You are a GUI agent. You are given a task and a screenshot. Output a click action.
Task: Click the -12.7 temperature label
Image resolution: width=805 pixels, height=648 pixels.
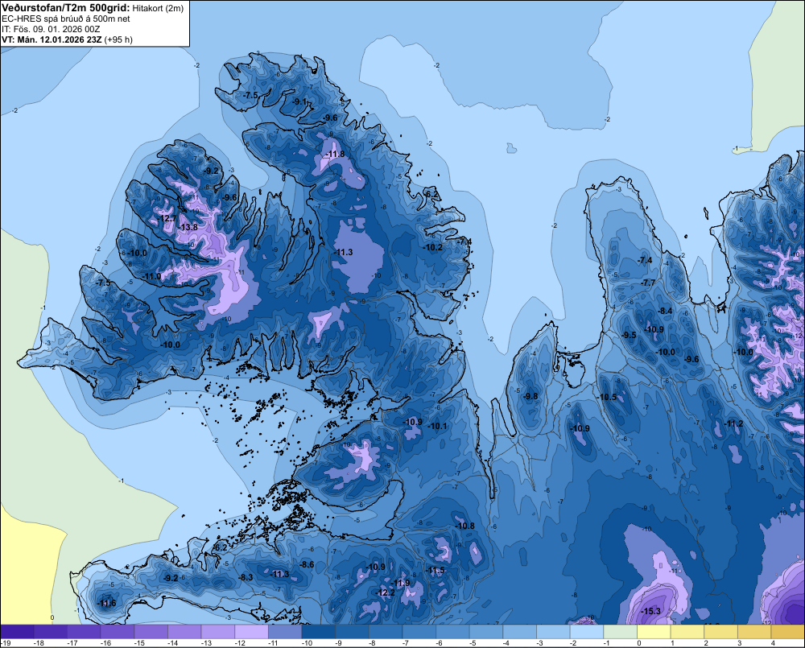click(x=167, y=218)
